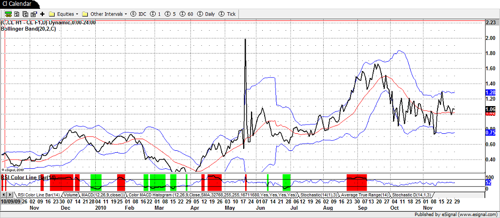Screen dimensions: 500x218
Task: Select the Stochastic(14(1),3) tab
Action: tap(316, 195)
